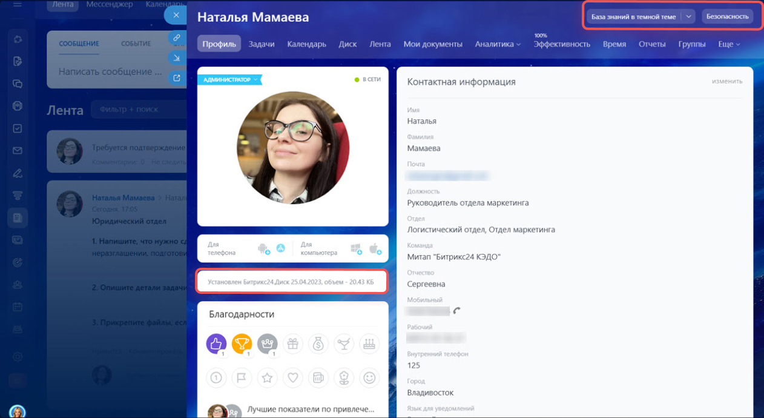Copy profile link with the chain icon
Viewport: 764px width, 418px height.
click(177, 37)
